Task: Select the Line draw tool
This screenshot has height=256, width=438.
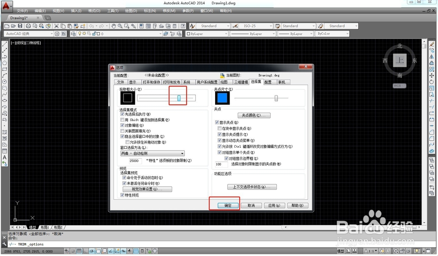Action: coord(4,44)
